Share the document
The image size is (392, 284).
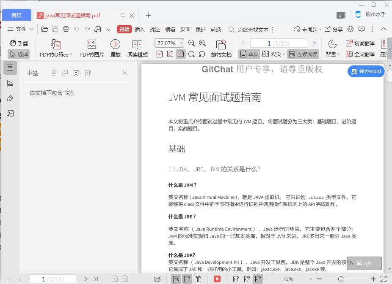[x=334, y=29]
